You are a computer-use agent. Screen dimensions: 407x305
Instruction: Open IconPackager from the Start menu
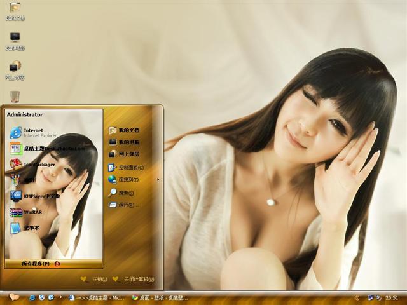32,165
